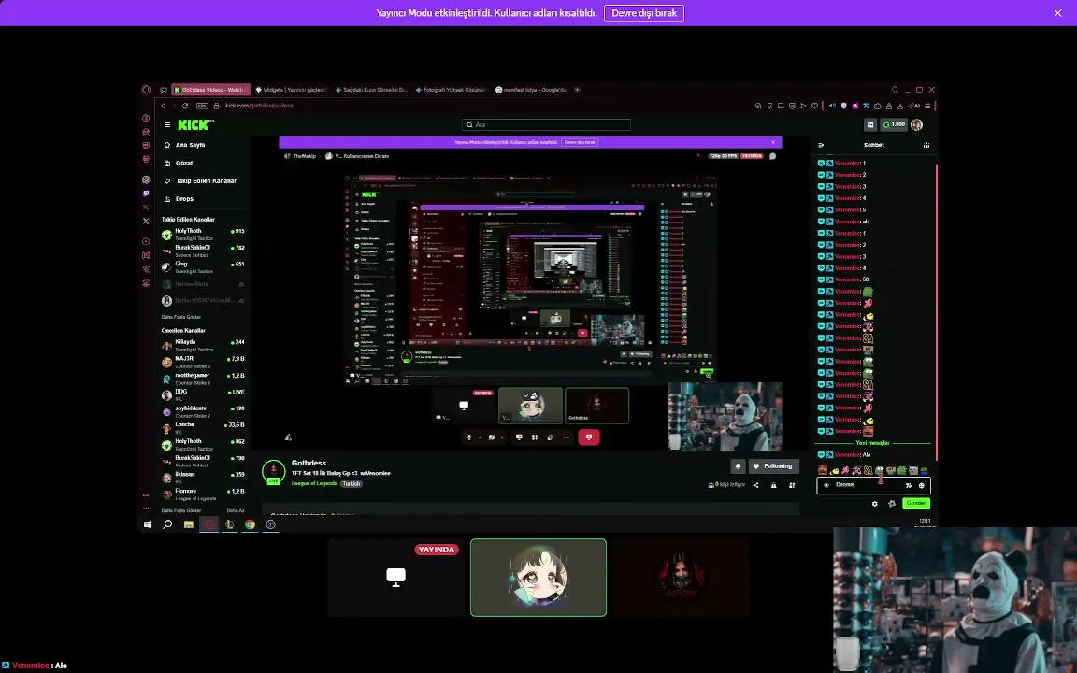The width and height of the screenshot is (1077, 673).
Task: Mute the microphone in the streamed call controls
Action: [x=469, y=437]
